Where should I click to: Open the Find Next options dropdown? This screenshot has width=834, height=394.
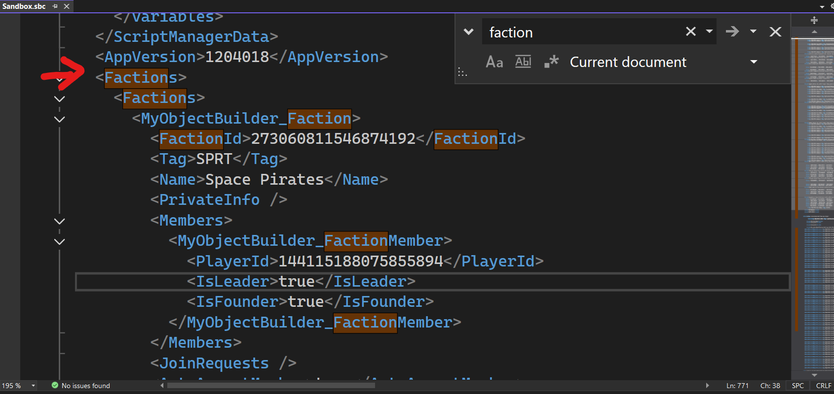click(753, 32)
